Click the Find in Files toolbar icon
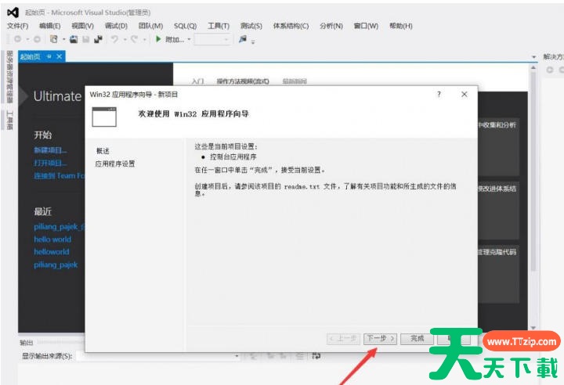Viewport: 564px width, 385px height. (243, 39)
